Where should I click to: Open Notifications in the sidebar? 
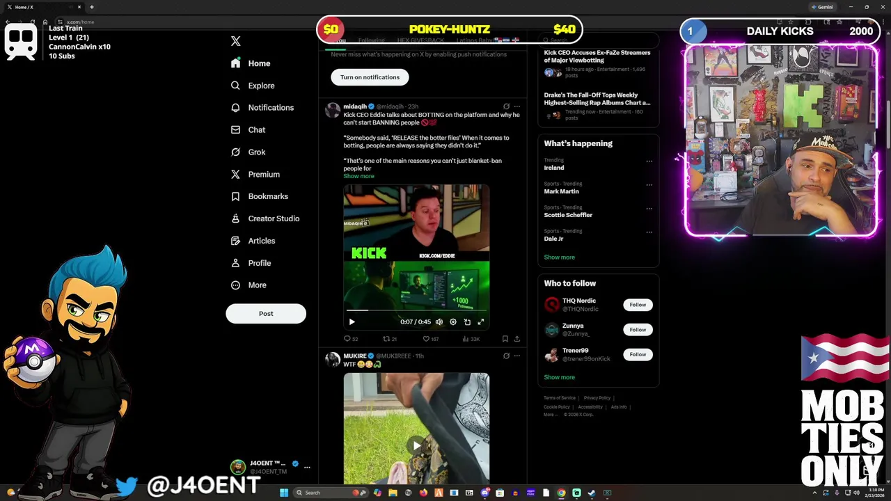pyautogui.click(x=262, y=108)
